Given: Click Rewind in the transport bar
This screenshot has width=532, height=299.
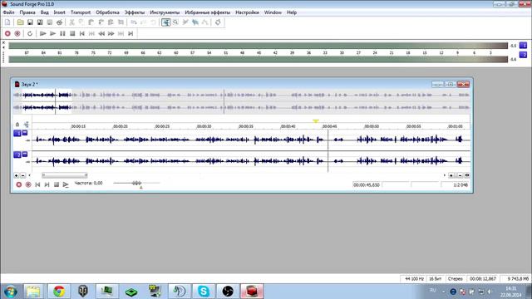Looking at the screenshot, I should [x=101, y=33].
